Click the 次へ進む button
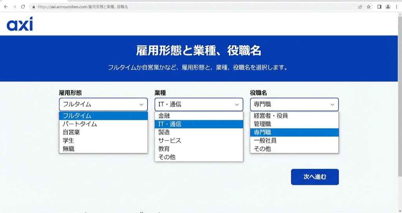The image size is (402, 213). click(x=315, y=177)
